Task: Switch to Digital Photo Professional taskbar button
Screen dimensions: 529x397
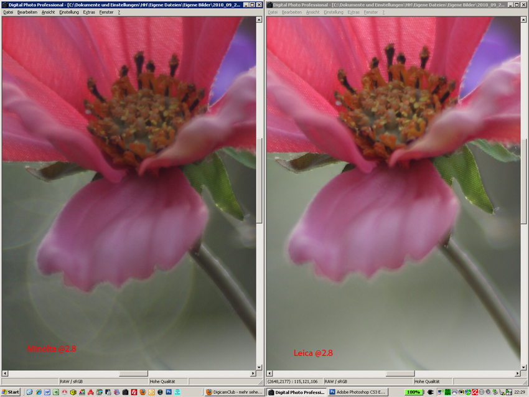Action: [x=297, y=392]
